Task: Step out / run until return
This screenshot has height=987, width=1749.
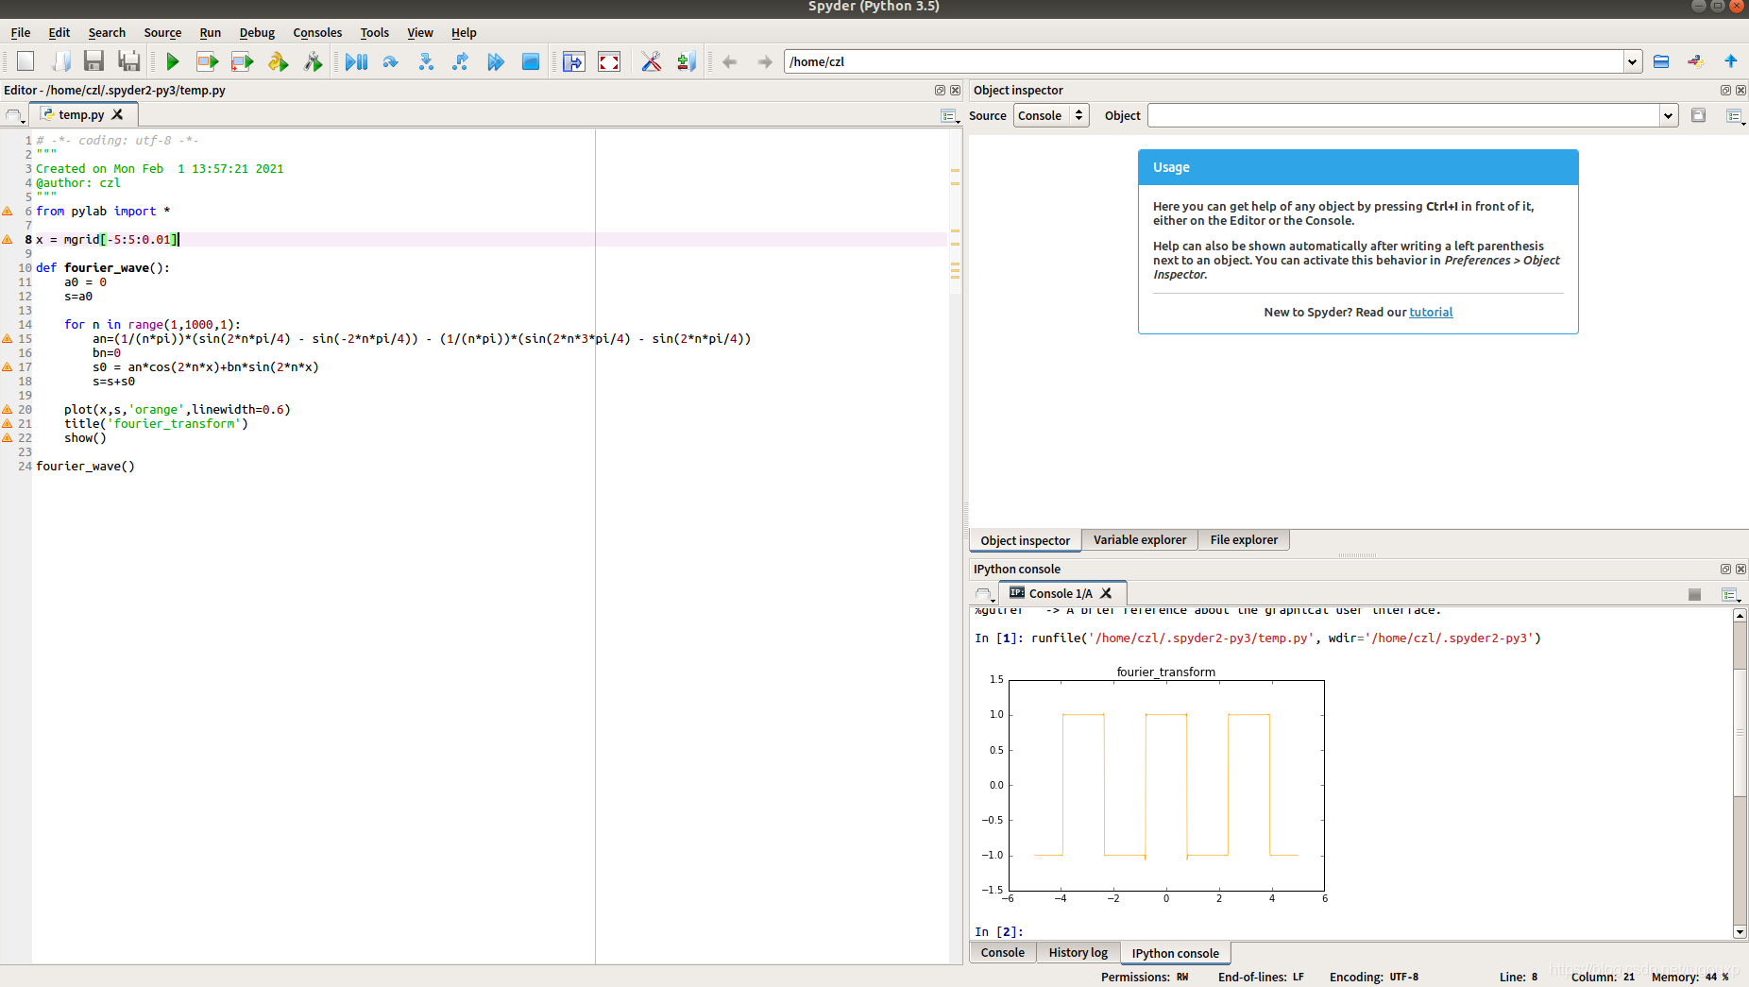Action: click(460, 61)
